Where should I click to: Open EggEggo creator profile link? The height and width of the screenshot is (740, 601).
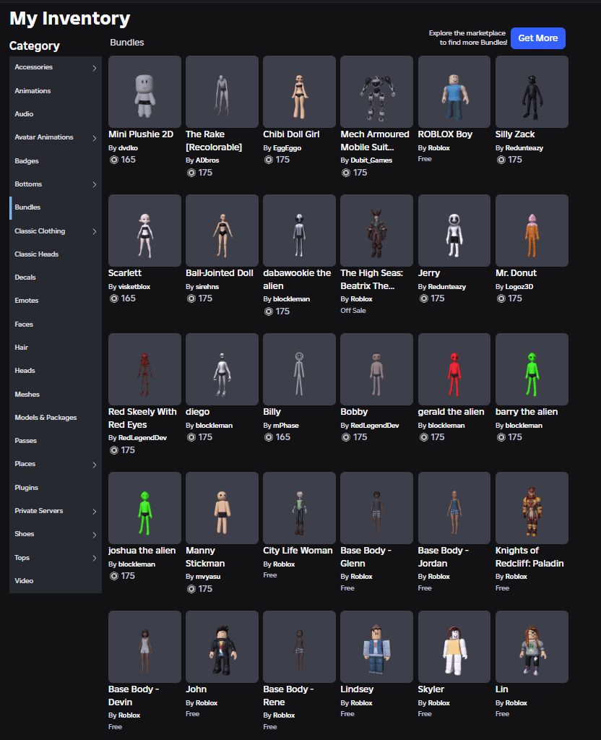tap(287, 148)
